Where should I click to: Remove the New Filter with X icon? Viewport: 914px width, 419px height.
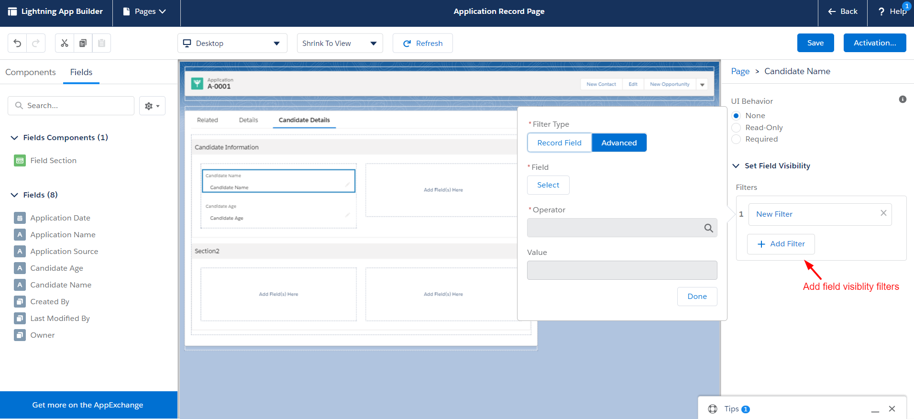click(883, 213)
